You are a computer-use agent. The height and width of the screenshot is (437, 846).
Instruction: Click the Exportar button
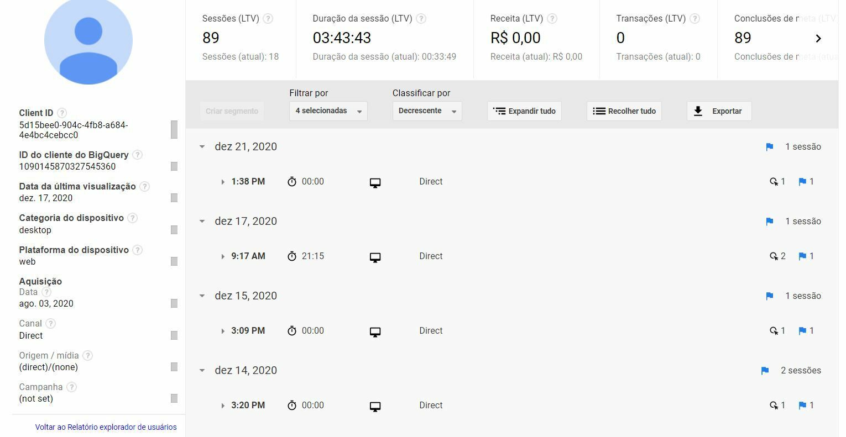click(x=719, y=111)
